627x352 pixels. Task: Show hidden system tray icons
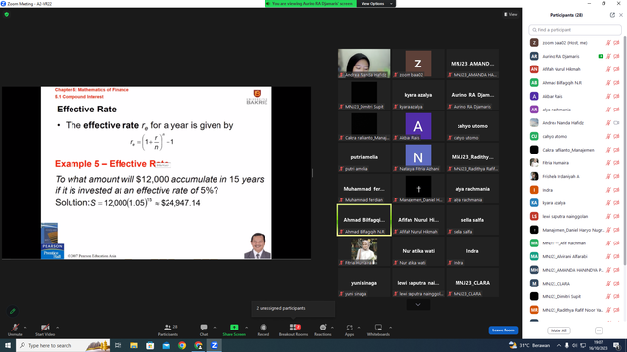tap(559, 345)
